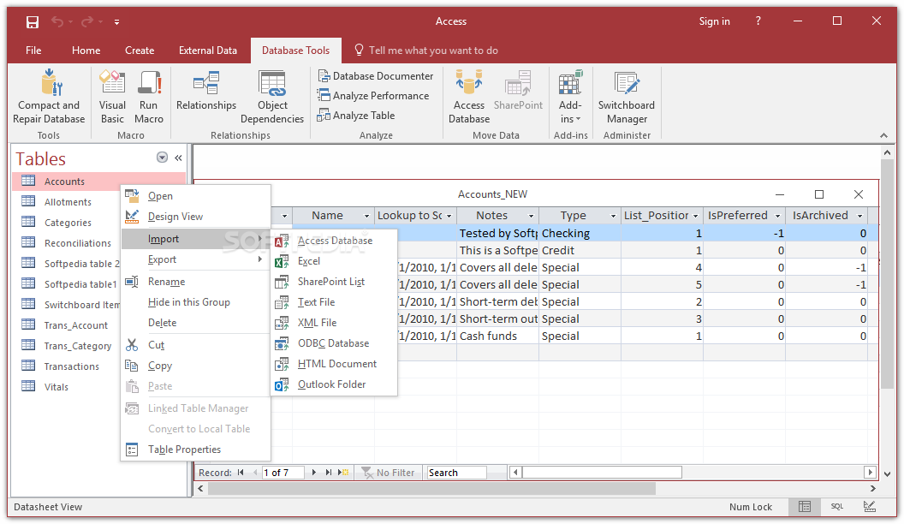Switch to SQL View in status bar
The width and height of the screenshot is (904, 524).
click(837, 507)
